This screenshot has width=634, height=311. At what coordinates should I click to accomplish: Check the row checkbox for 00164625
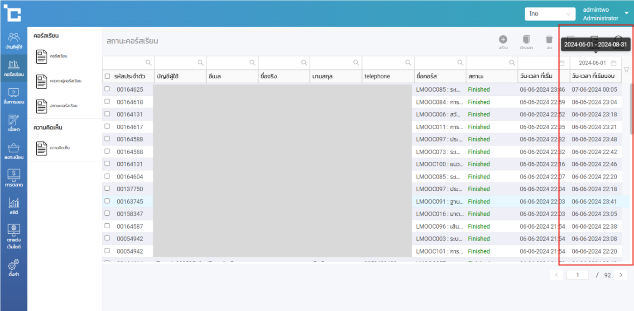(107, 89)
